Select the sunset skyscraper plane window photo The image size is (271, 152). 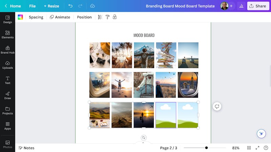click(x=188, y=85)
